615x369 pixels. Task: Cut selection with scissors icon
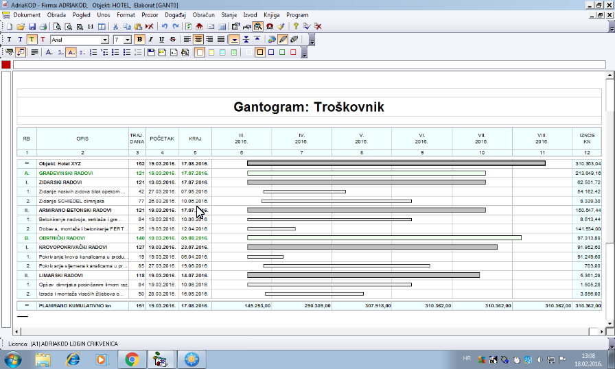(x=116, y=27)
